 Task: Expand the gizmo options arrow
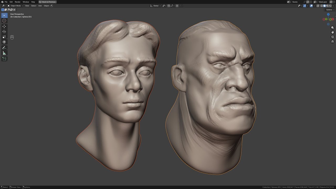[308, 6]
